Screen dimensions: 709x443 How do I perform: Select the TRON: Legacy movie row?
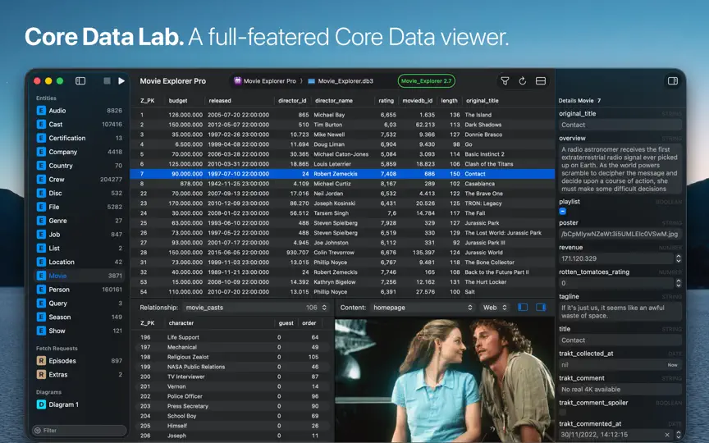[342, 203]
